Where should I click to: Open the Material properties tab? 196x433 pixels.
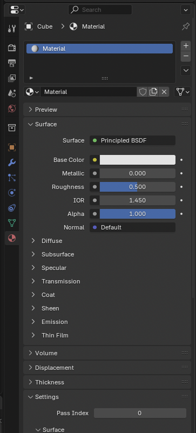[12, 238]
